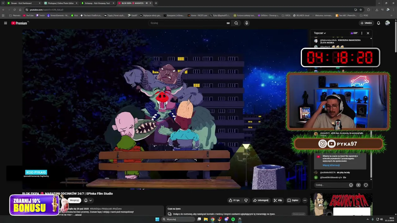The height and width of the screenshot is (223, 397).
Task: Click the BLOK EKIPA MARATON video title
Action: (x=67, y=194)
